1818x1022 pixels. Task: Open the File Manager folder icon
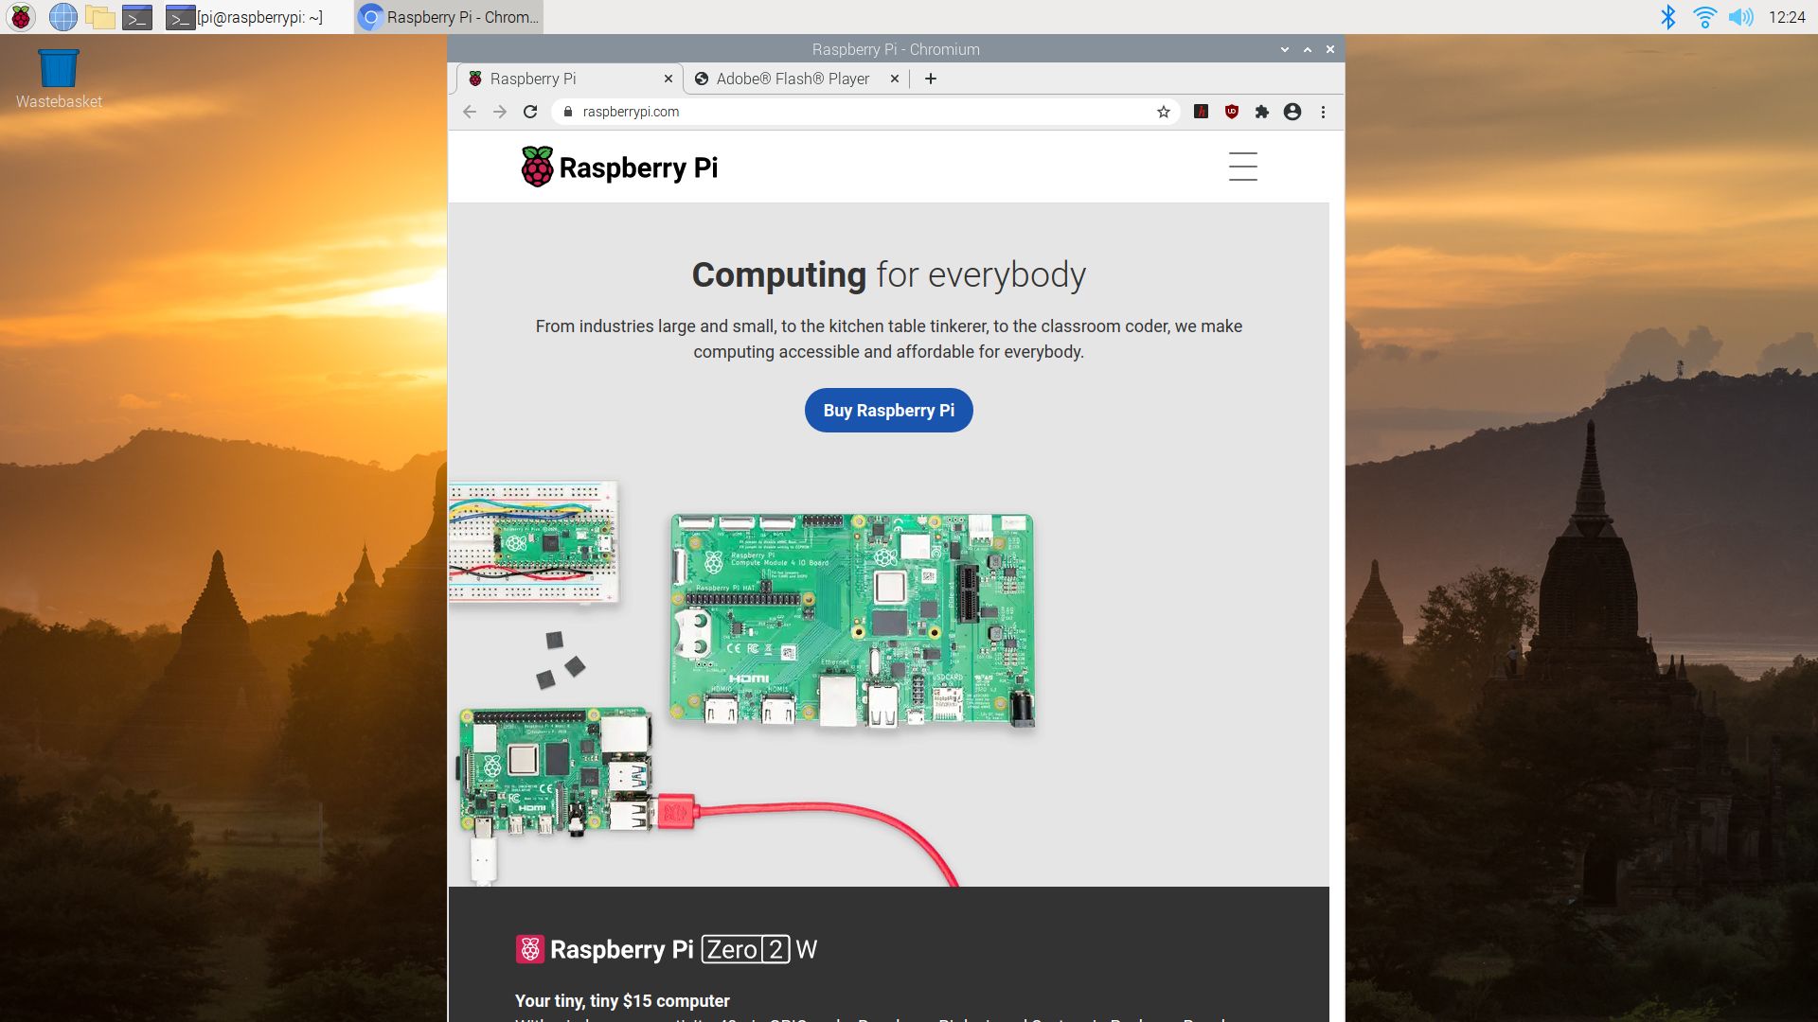click(x=100, y=17)
